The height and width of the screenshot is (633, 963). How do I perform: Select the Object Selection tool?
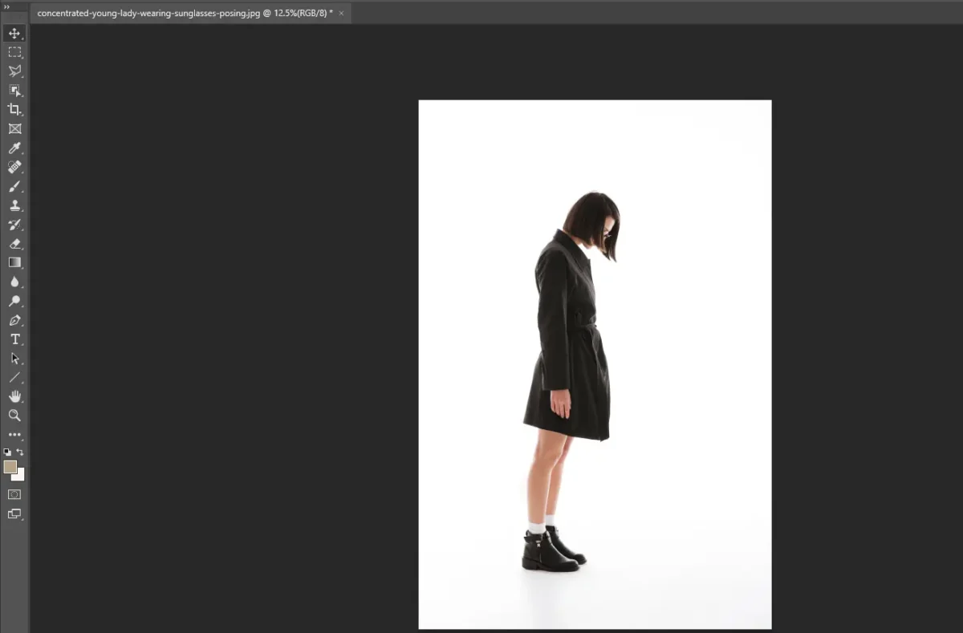click(14, 91)
